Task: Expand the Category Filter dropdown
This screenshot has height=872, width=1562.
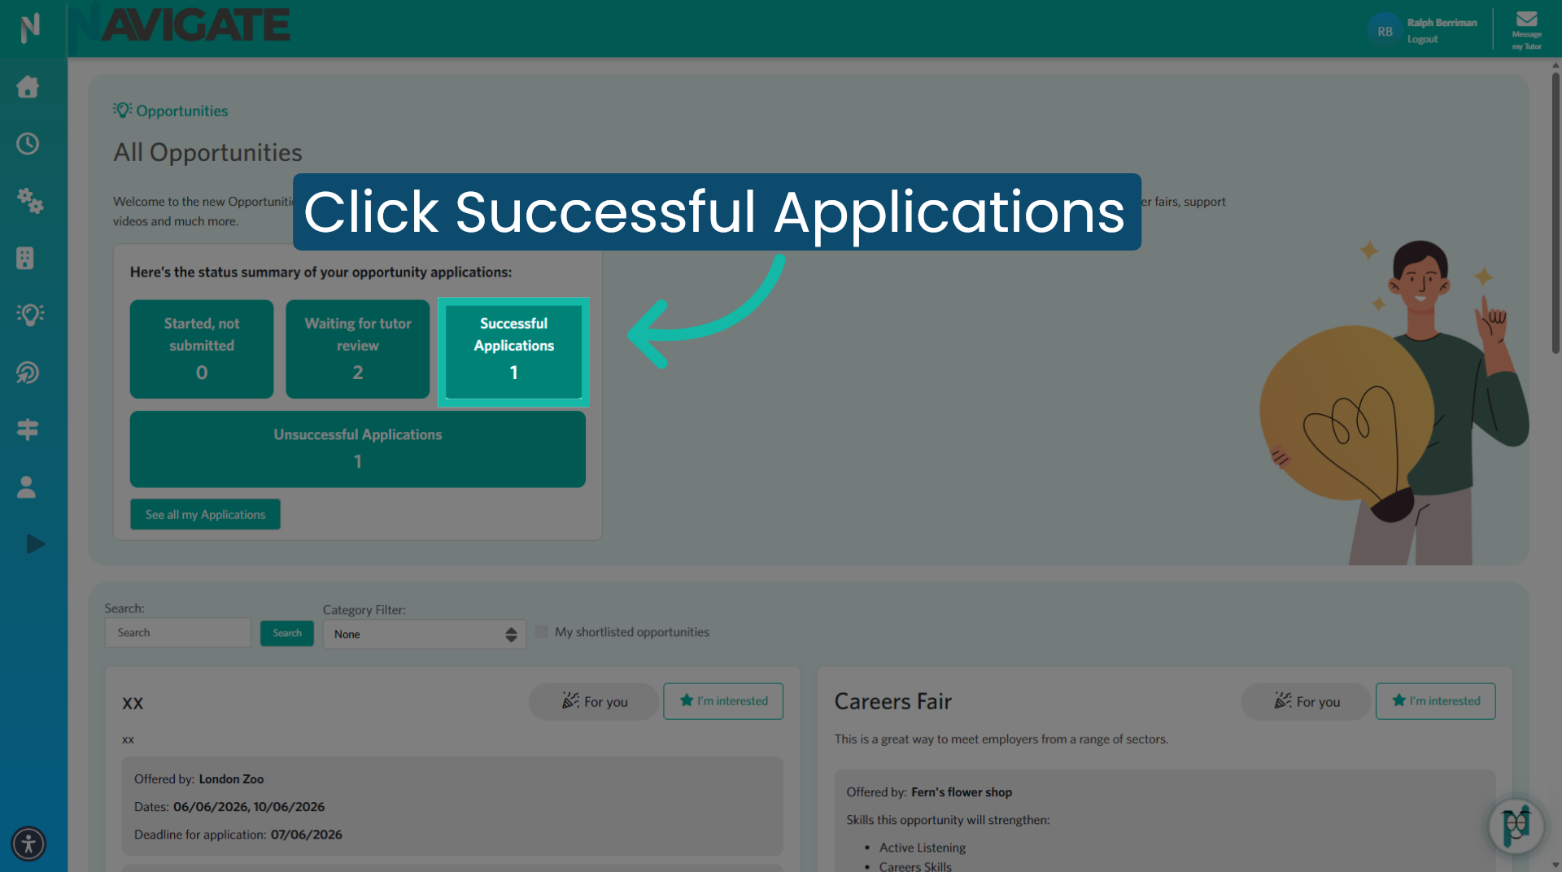Action: tap(425, 634)
